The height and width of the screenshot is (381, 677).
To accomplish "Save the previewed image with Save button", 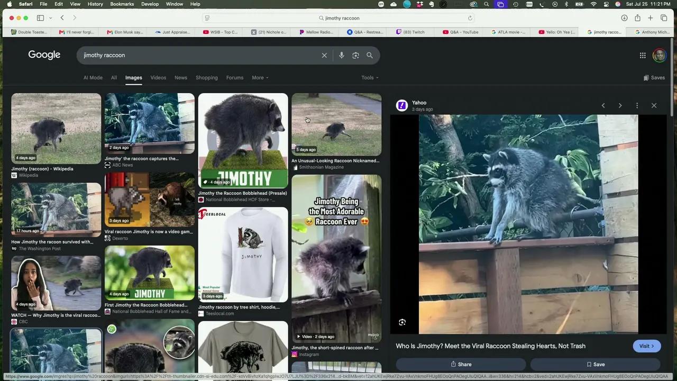I will 596,364.
